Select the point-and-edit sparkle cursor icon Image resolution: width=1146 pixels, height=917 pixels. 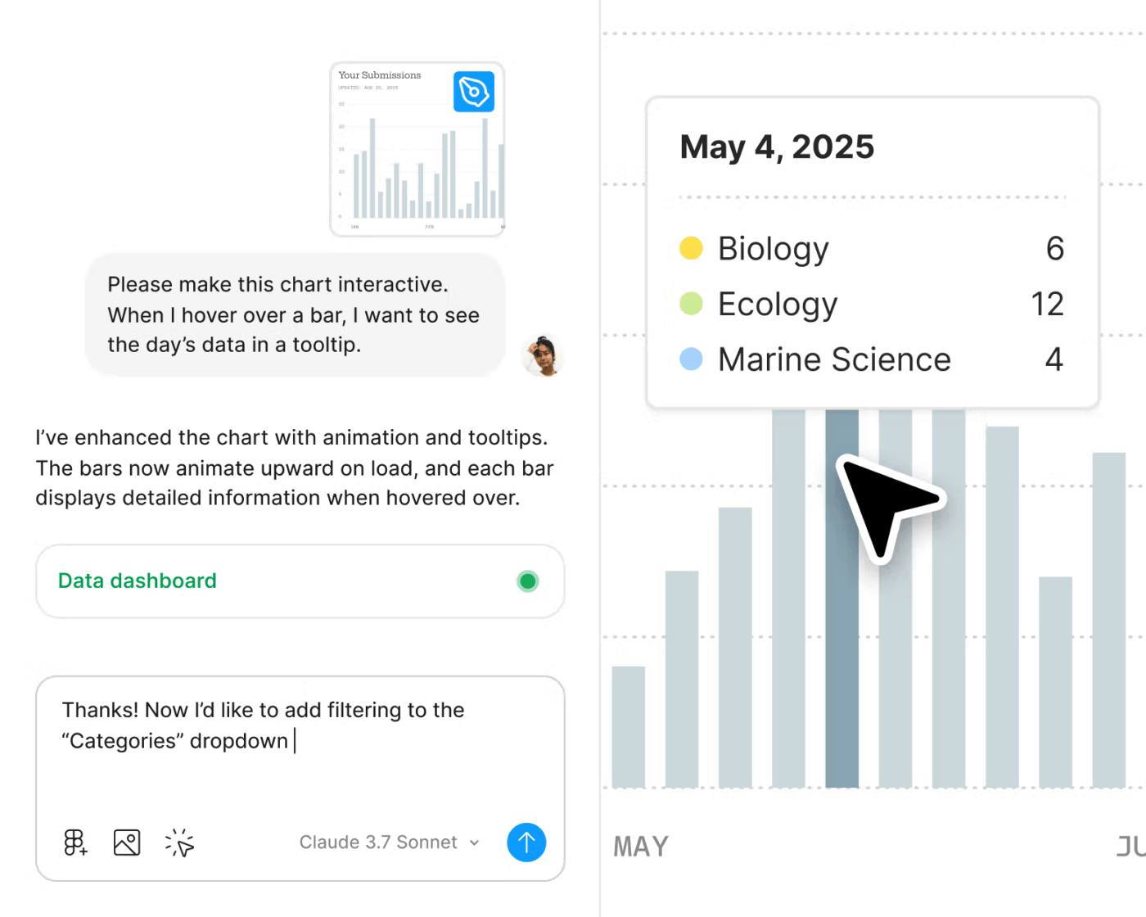pos(179,842)
